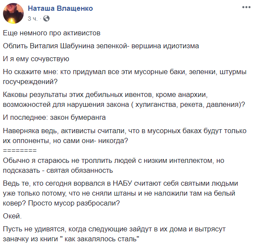Screen dimensions: 253x246
Task: Click the question 'Просто мусор разбросали?'
Action: click(x=74, y=203)
